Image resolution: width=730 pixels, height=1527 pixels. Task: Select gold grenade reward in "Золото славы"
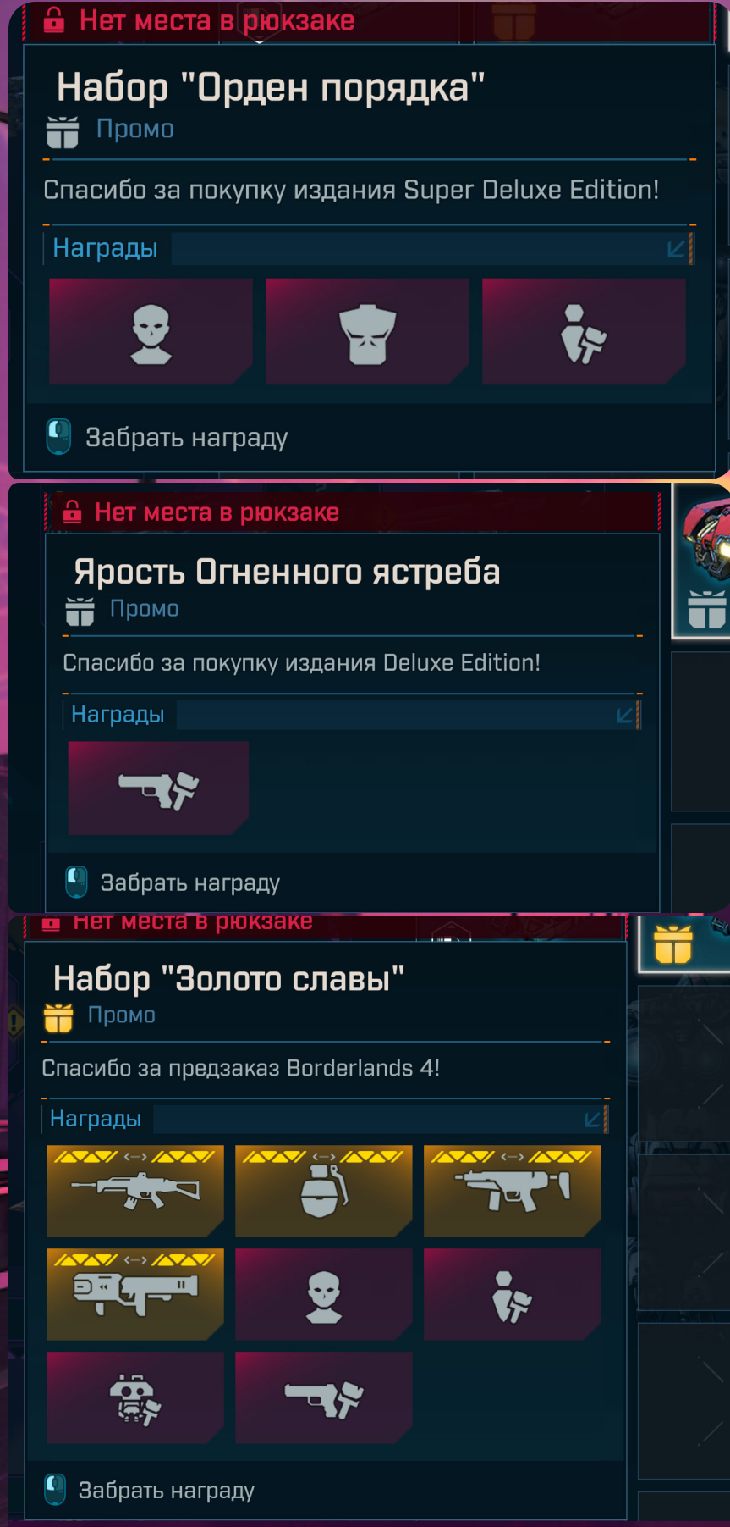324,1191
